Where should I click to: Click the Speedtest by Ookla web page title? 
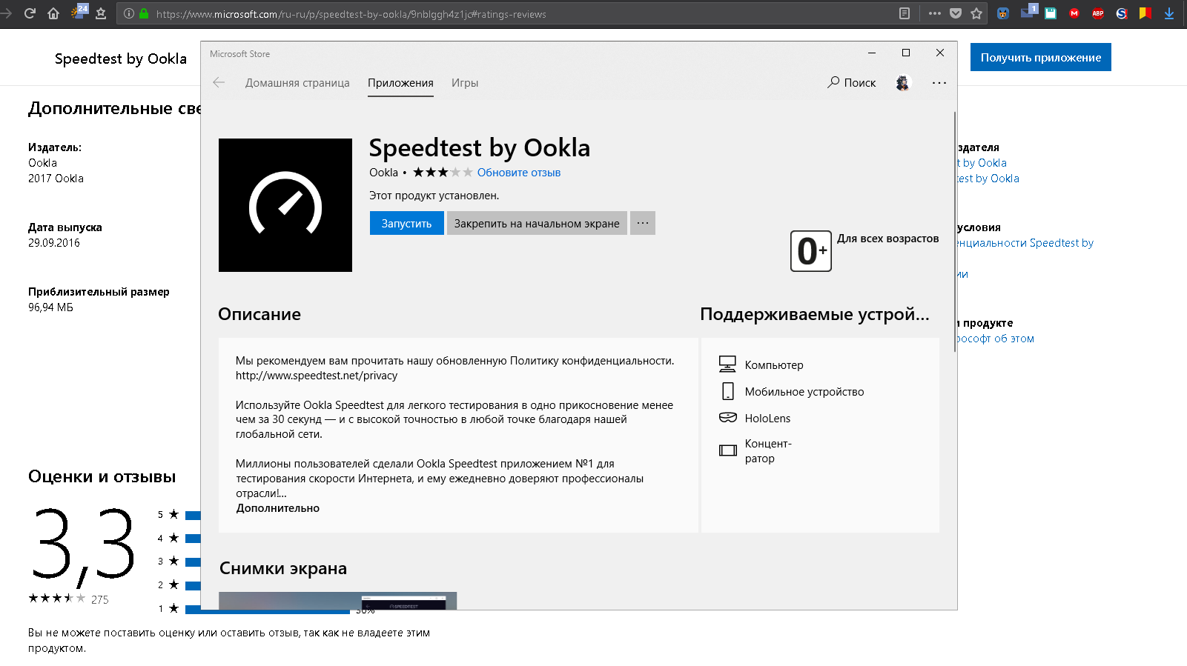[x=121, y=59]
